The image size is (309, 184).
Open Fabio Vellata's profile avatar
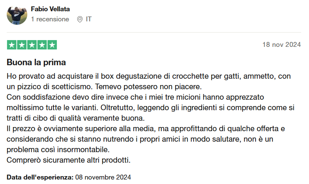click(x=17, y=15)
